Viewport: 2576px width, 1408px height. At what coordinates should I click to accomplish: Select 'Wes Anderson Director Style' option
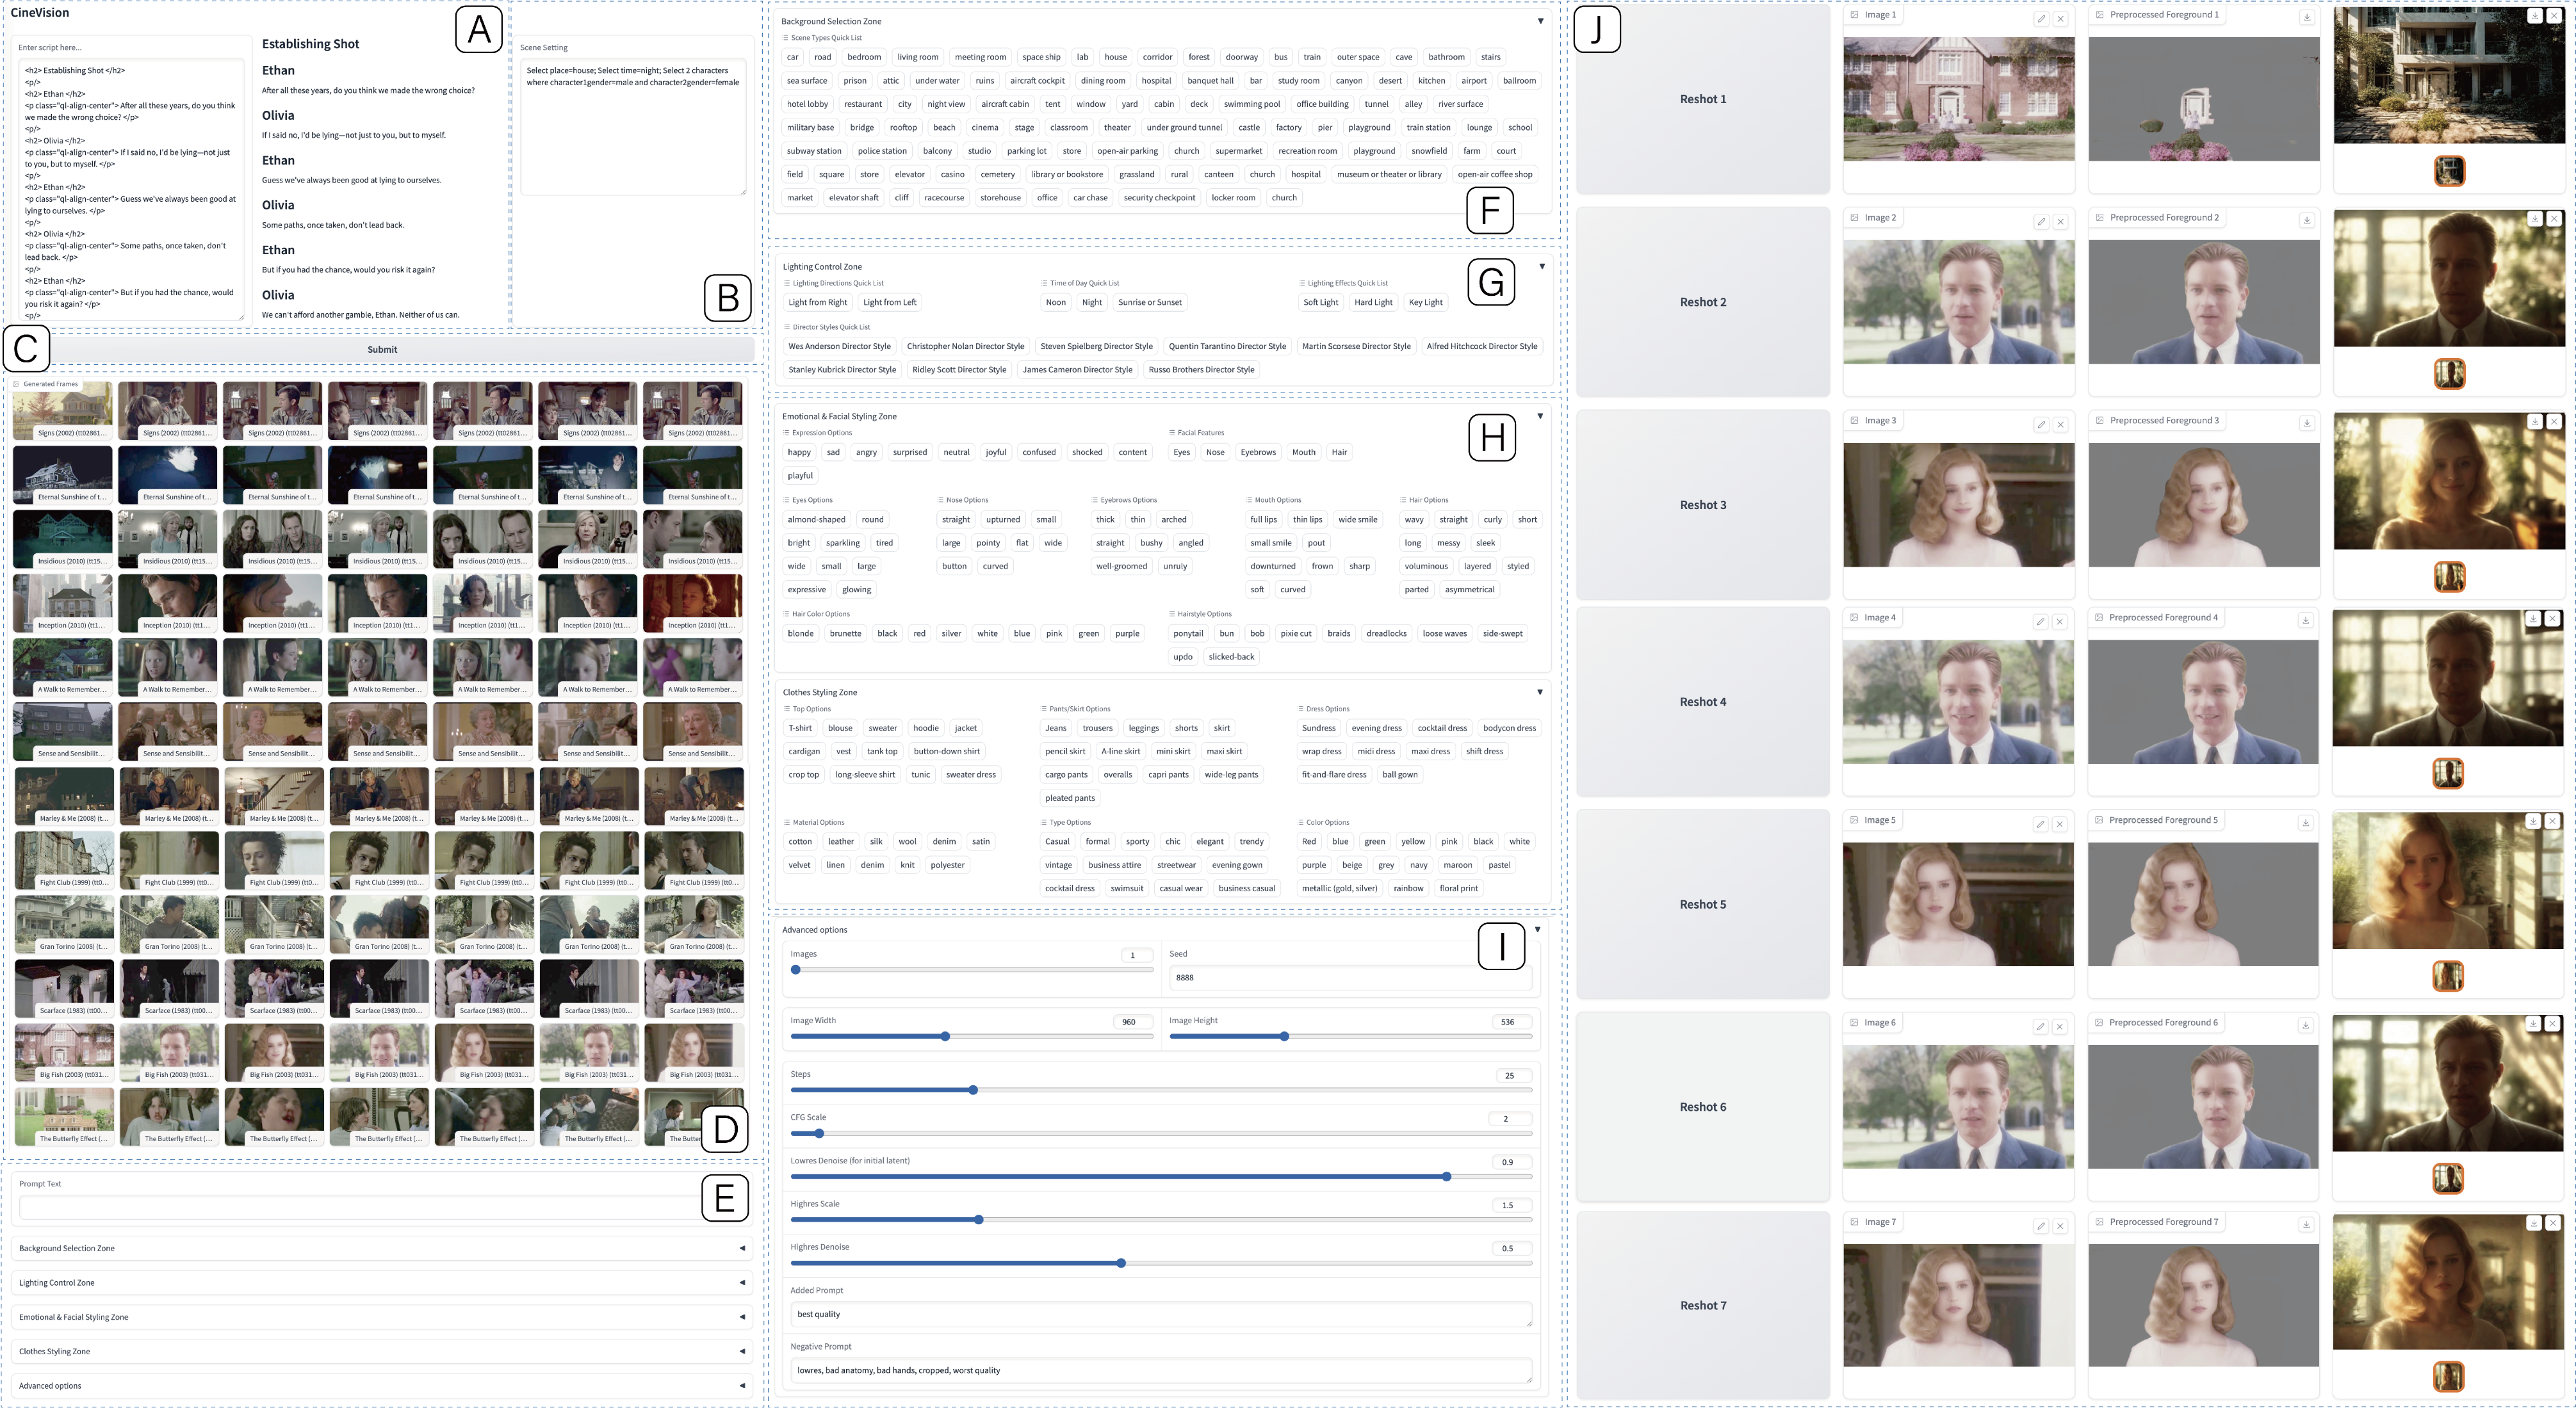tap(839, 346)
